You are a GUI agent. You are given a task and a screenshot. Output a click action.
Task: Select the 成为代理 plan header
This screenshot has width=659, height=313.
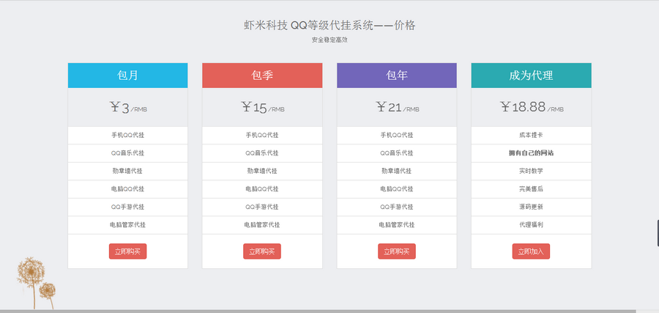(532, 76)
